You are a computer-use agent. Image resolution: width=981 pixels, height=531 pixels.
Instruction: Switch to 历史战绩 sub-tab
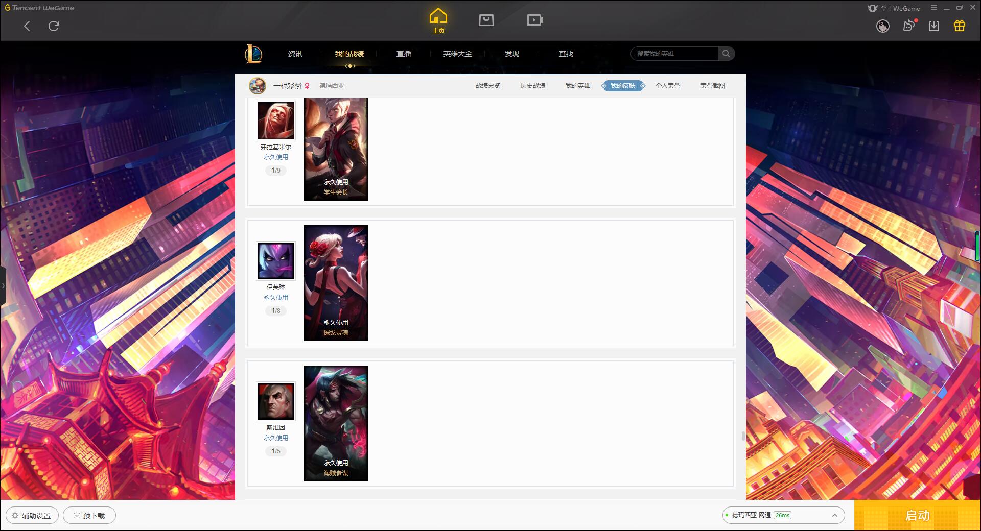click(x=533, y=86)
